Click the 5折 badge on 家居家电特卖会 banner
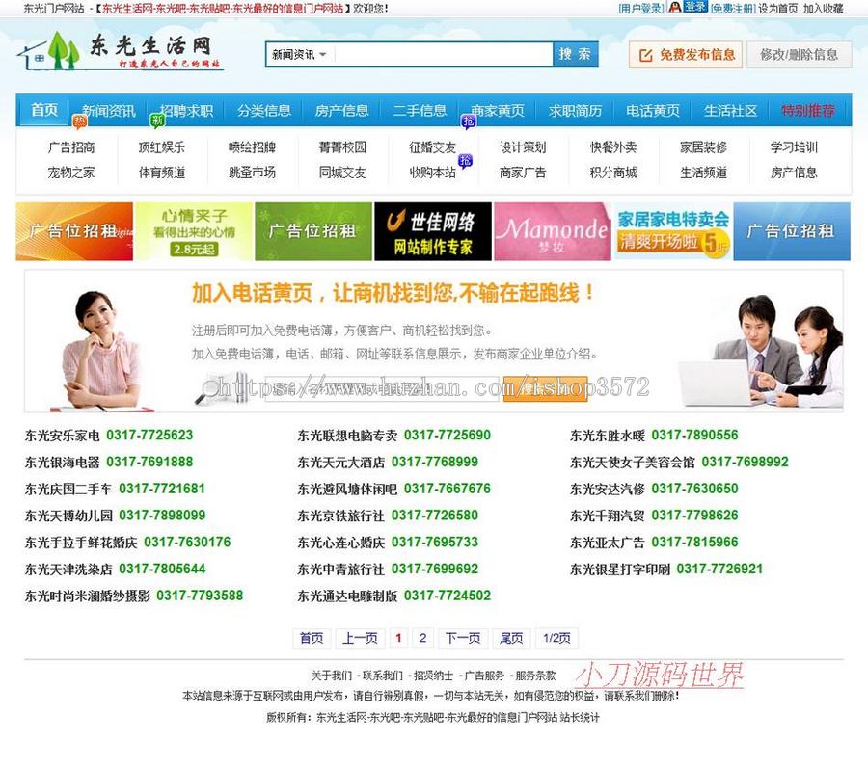 tap(714, 243)
